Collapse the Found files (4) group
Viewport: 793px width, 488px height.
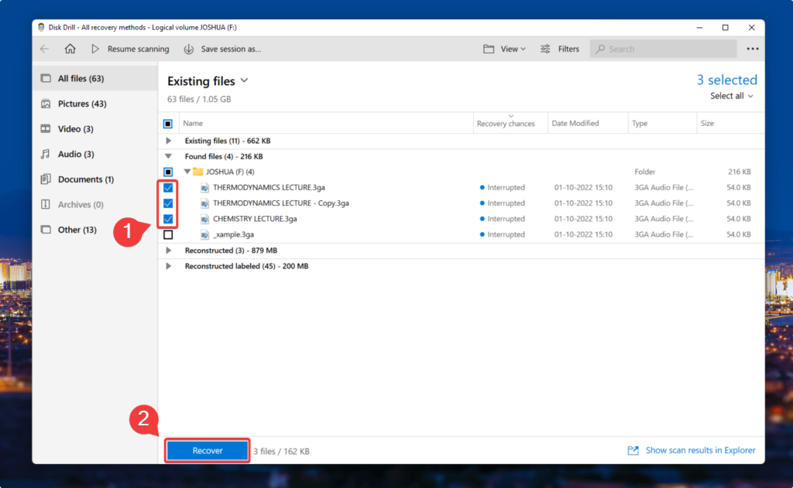168,155
